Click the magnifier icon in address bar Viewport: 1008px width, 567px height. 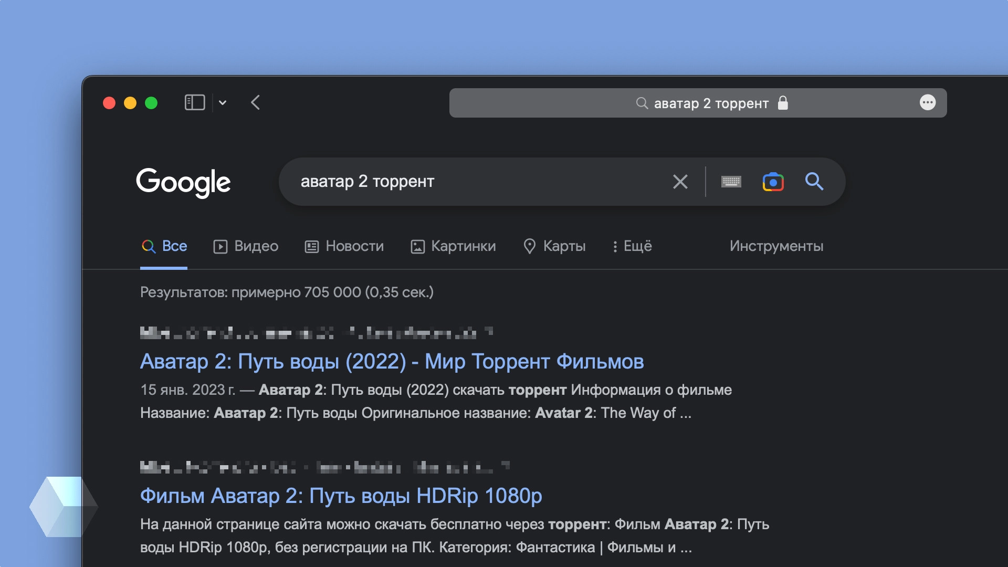pyautogui.click(x=642, y=103)
